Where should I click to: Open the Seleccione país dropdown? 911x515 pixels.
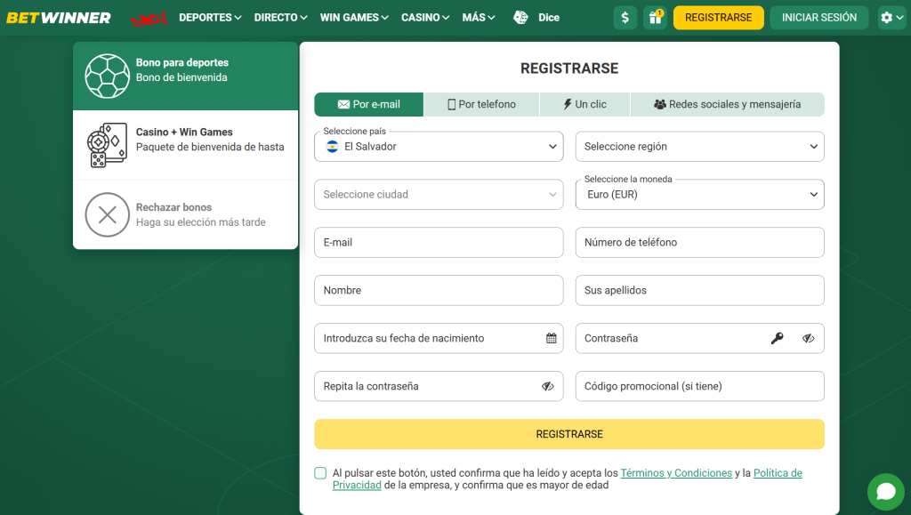click(439, 146)
